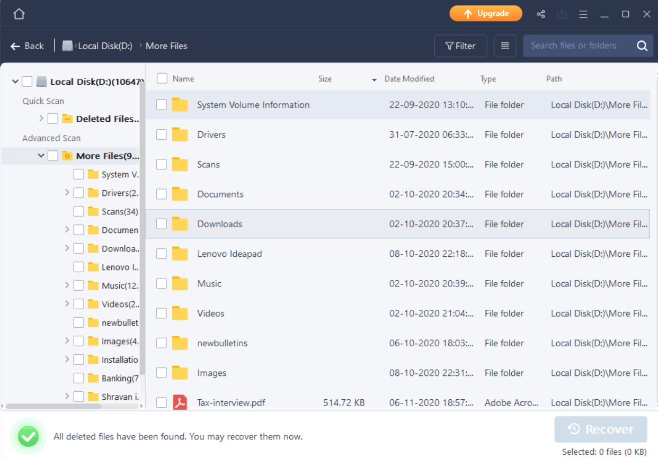Collapse the Local Disk(D:) tree node
Viewport: 658px width, 458px height.
pos(15,82)
